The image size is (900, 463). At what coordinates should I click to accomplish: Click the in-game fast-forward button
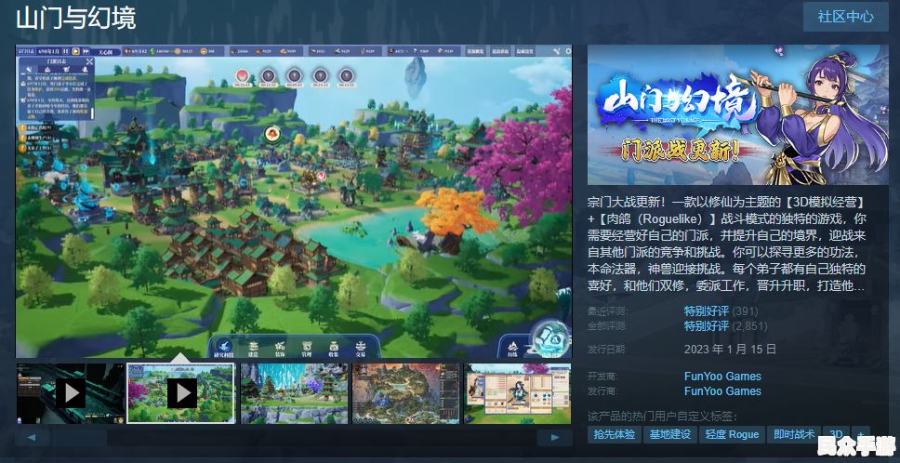(86, 51)
